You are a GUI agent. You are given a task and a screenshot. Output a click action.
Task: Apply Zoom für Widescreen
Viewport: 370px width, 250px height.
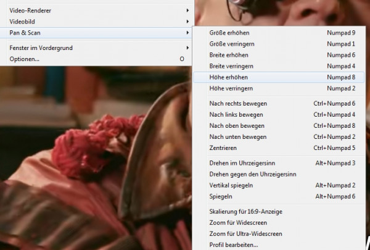pos(279,222)
